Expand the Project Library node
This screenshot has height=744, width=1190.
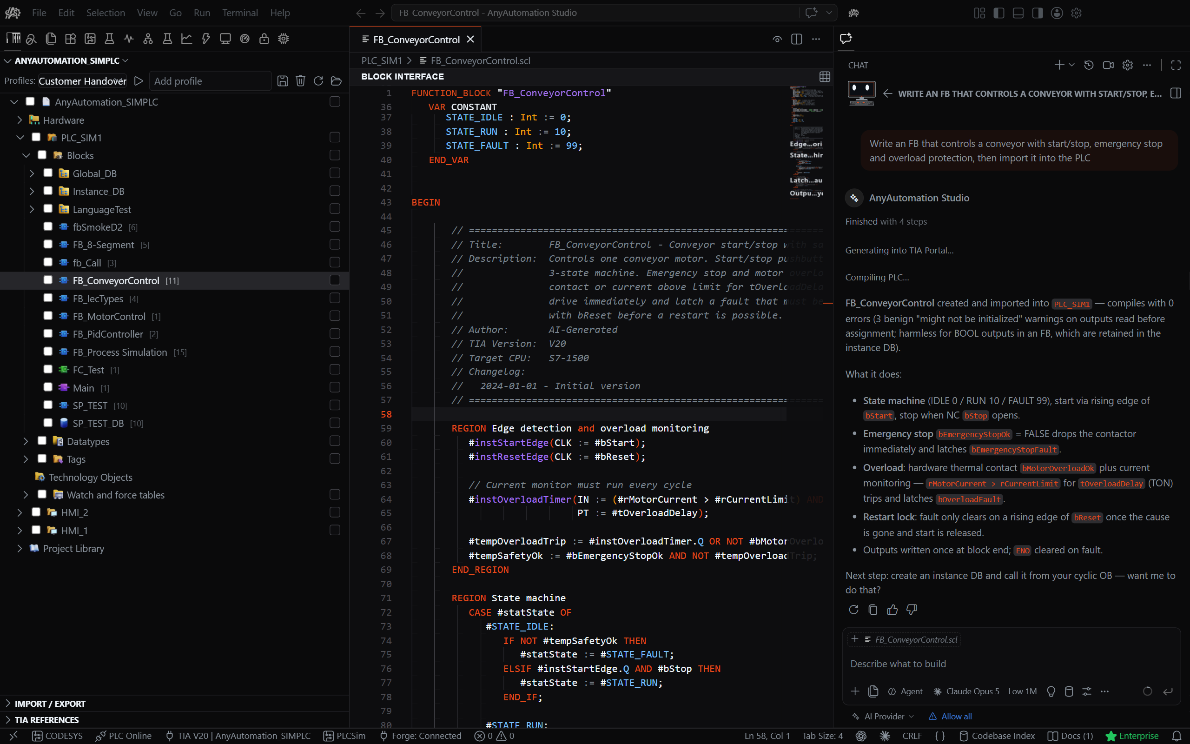(x=19, y=548)
